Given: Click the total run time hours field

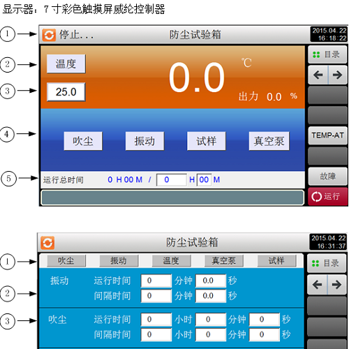Looking at the screenshot, I should coord(172,180).
